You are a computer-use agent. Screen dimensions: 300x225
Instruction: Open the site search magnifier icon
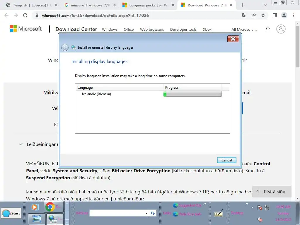pyautogui.click(x=267, y=29)
